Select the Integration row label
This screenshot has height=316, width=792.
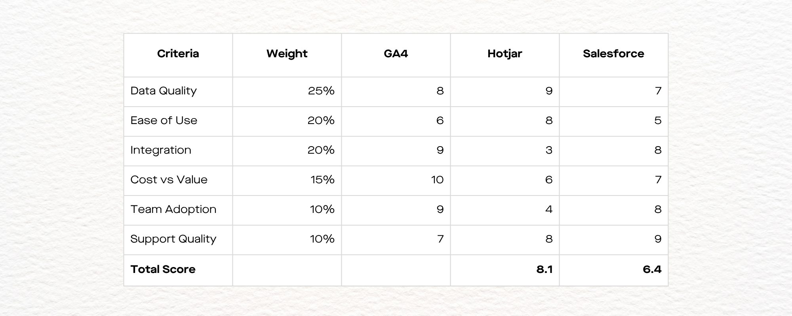161,150
